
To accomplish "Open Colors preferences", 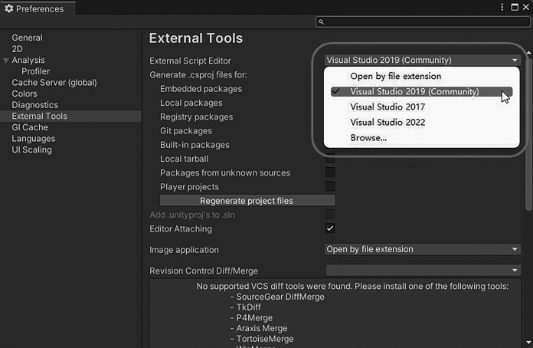I will 25,94.
